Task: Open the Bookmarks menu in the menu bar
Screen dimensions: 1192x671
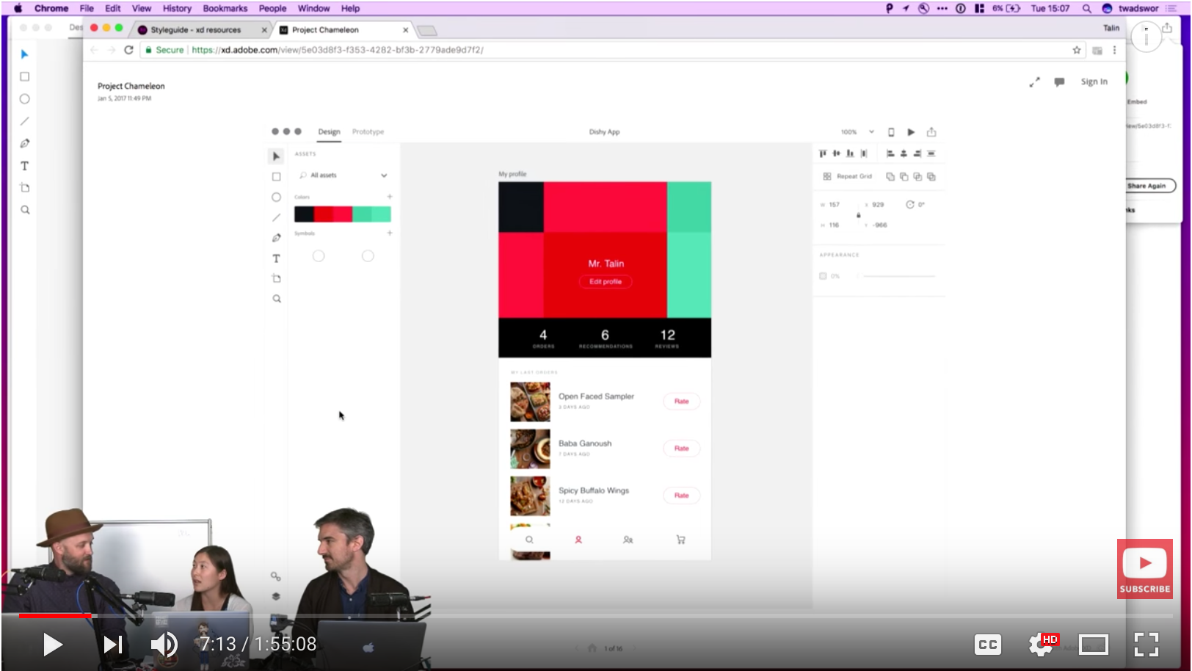Action: pyautogui.click(x=225, y=9)
